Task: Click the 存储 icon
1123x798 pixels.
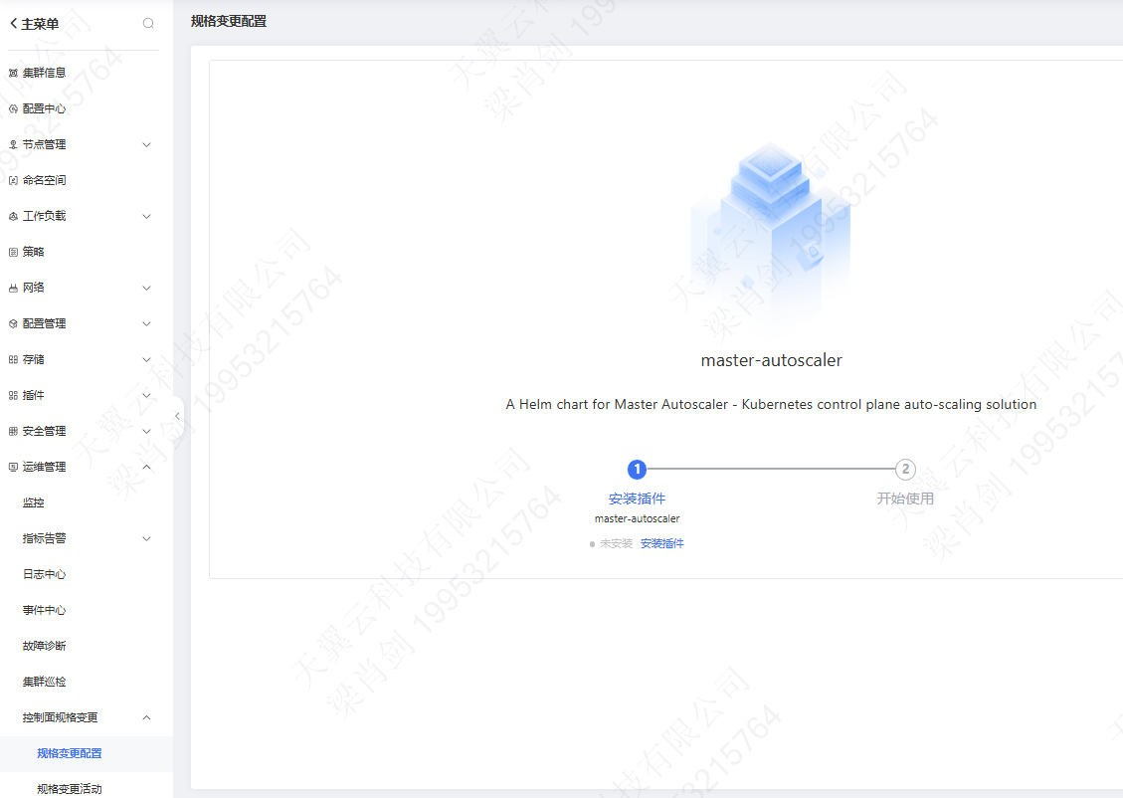Action: pos(13,359)
